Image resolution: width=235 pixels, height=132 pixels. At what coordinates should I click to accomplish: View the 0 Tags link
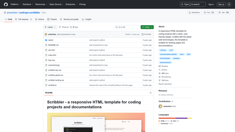click(x=74, y=27)
